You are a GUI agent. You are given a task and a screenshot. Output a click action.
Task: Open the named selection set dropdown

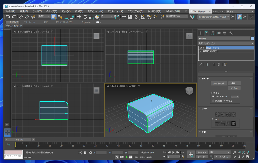tap(176, 16)
